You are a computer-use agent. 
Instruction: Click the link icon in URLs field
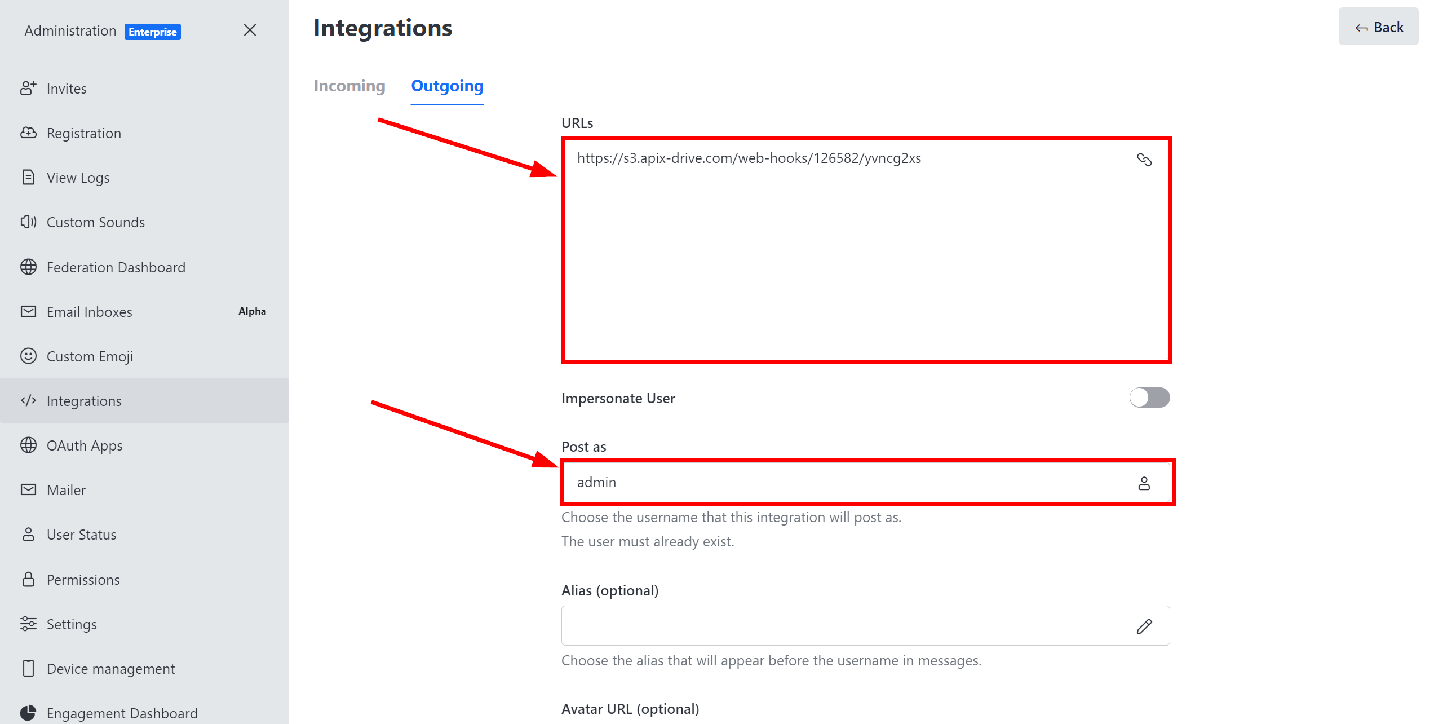pos(1144,160)
